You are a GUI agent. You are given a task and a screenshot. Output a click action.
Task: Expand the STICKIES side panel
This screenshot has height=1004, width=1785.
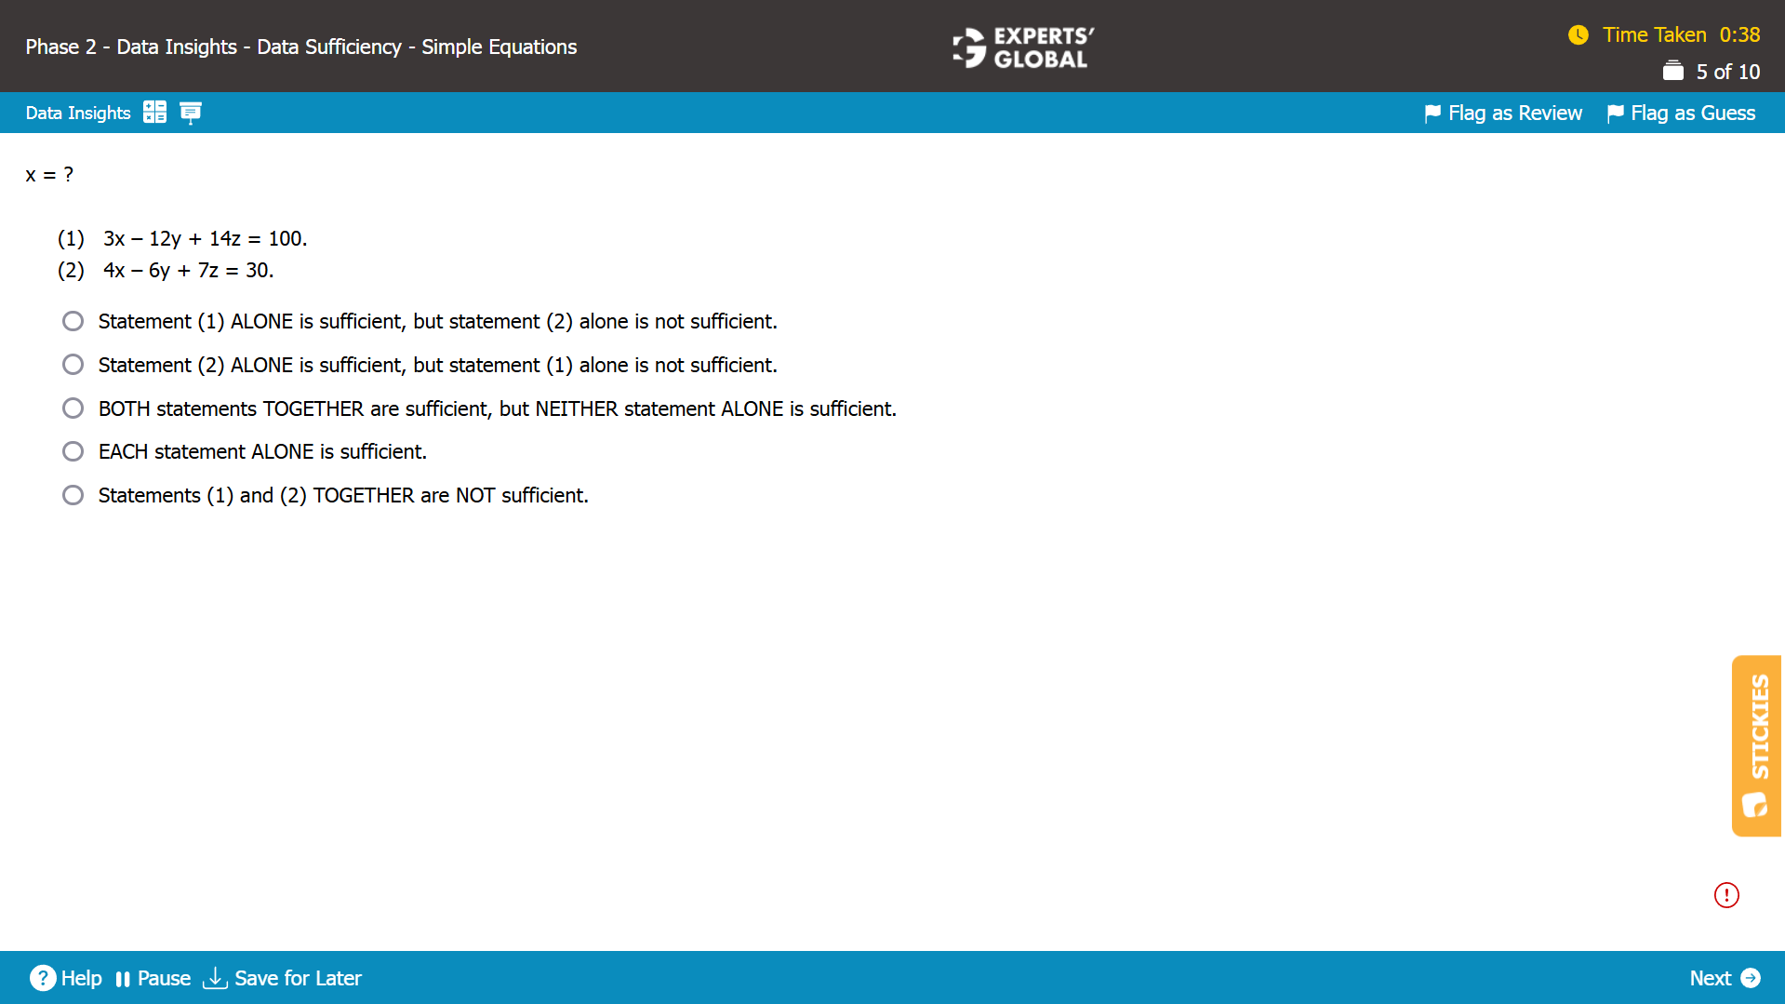pyautogui.click(x=1756, y=744)
